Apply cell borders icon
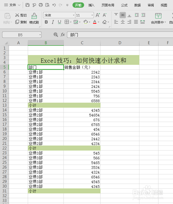173x204 pixels. click(x=67, y=22)
